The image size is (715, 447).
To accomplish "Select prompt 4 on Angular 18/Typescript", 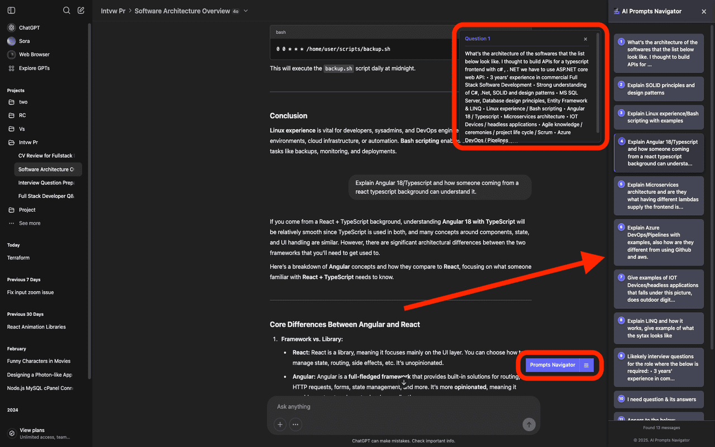I will click(659, 153).
